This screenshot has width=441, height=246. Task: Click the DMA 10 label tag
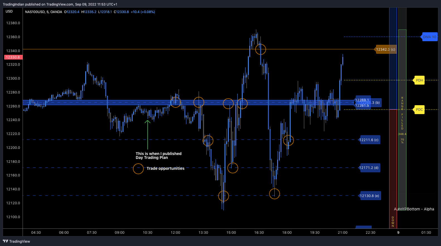click(429, 37)
